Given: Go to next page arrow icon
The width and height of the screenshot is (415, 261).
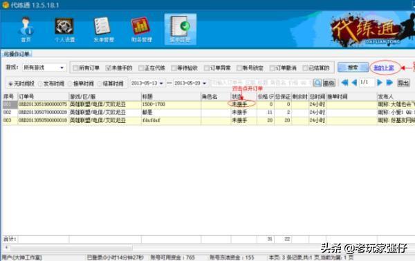Looking at the screenshot, I should coord(380,83).
